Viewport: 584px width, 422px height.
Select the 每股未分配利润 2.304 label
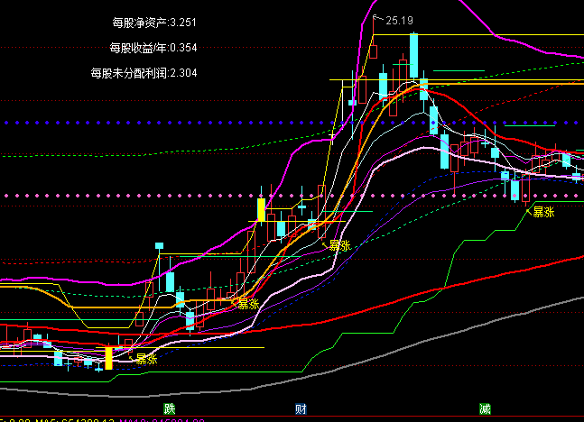[x=144, y=72]
